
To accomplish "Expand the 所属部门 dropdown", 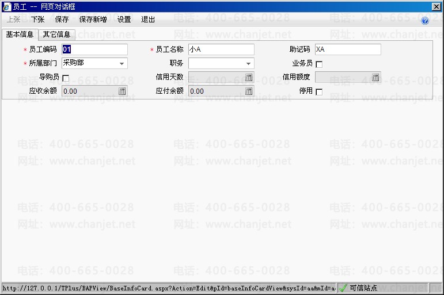I will pos(122,64).
